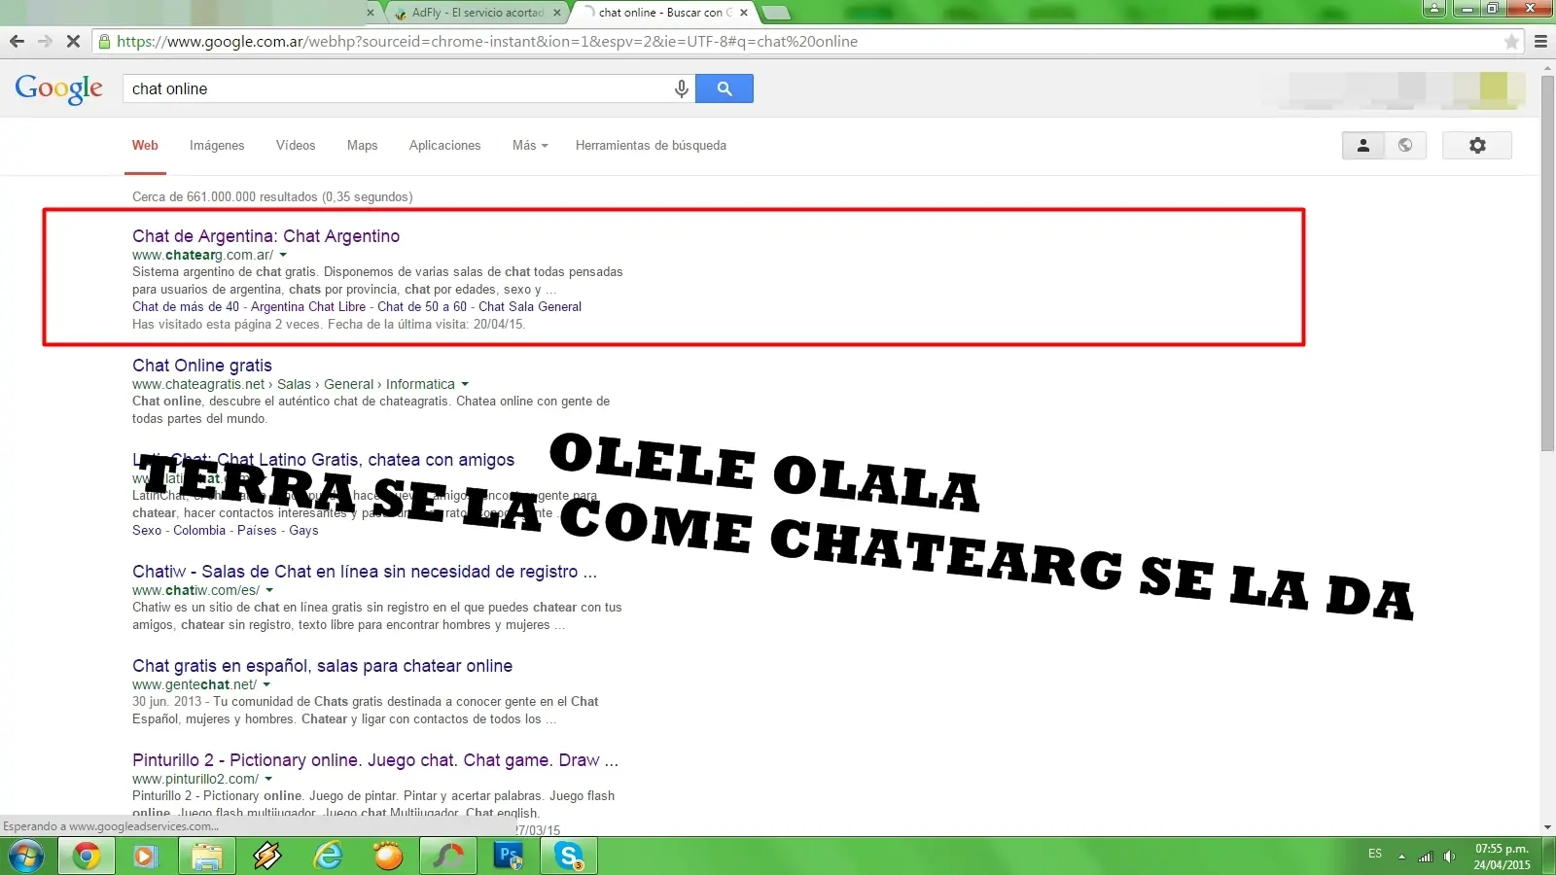Click the green padlock in the address bar
Image resolution: width=1556 pixels, height=875 pixels.
click(x=105, y=41)
